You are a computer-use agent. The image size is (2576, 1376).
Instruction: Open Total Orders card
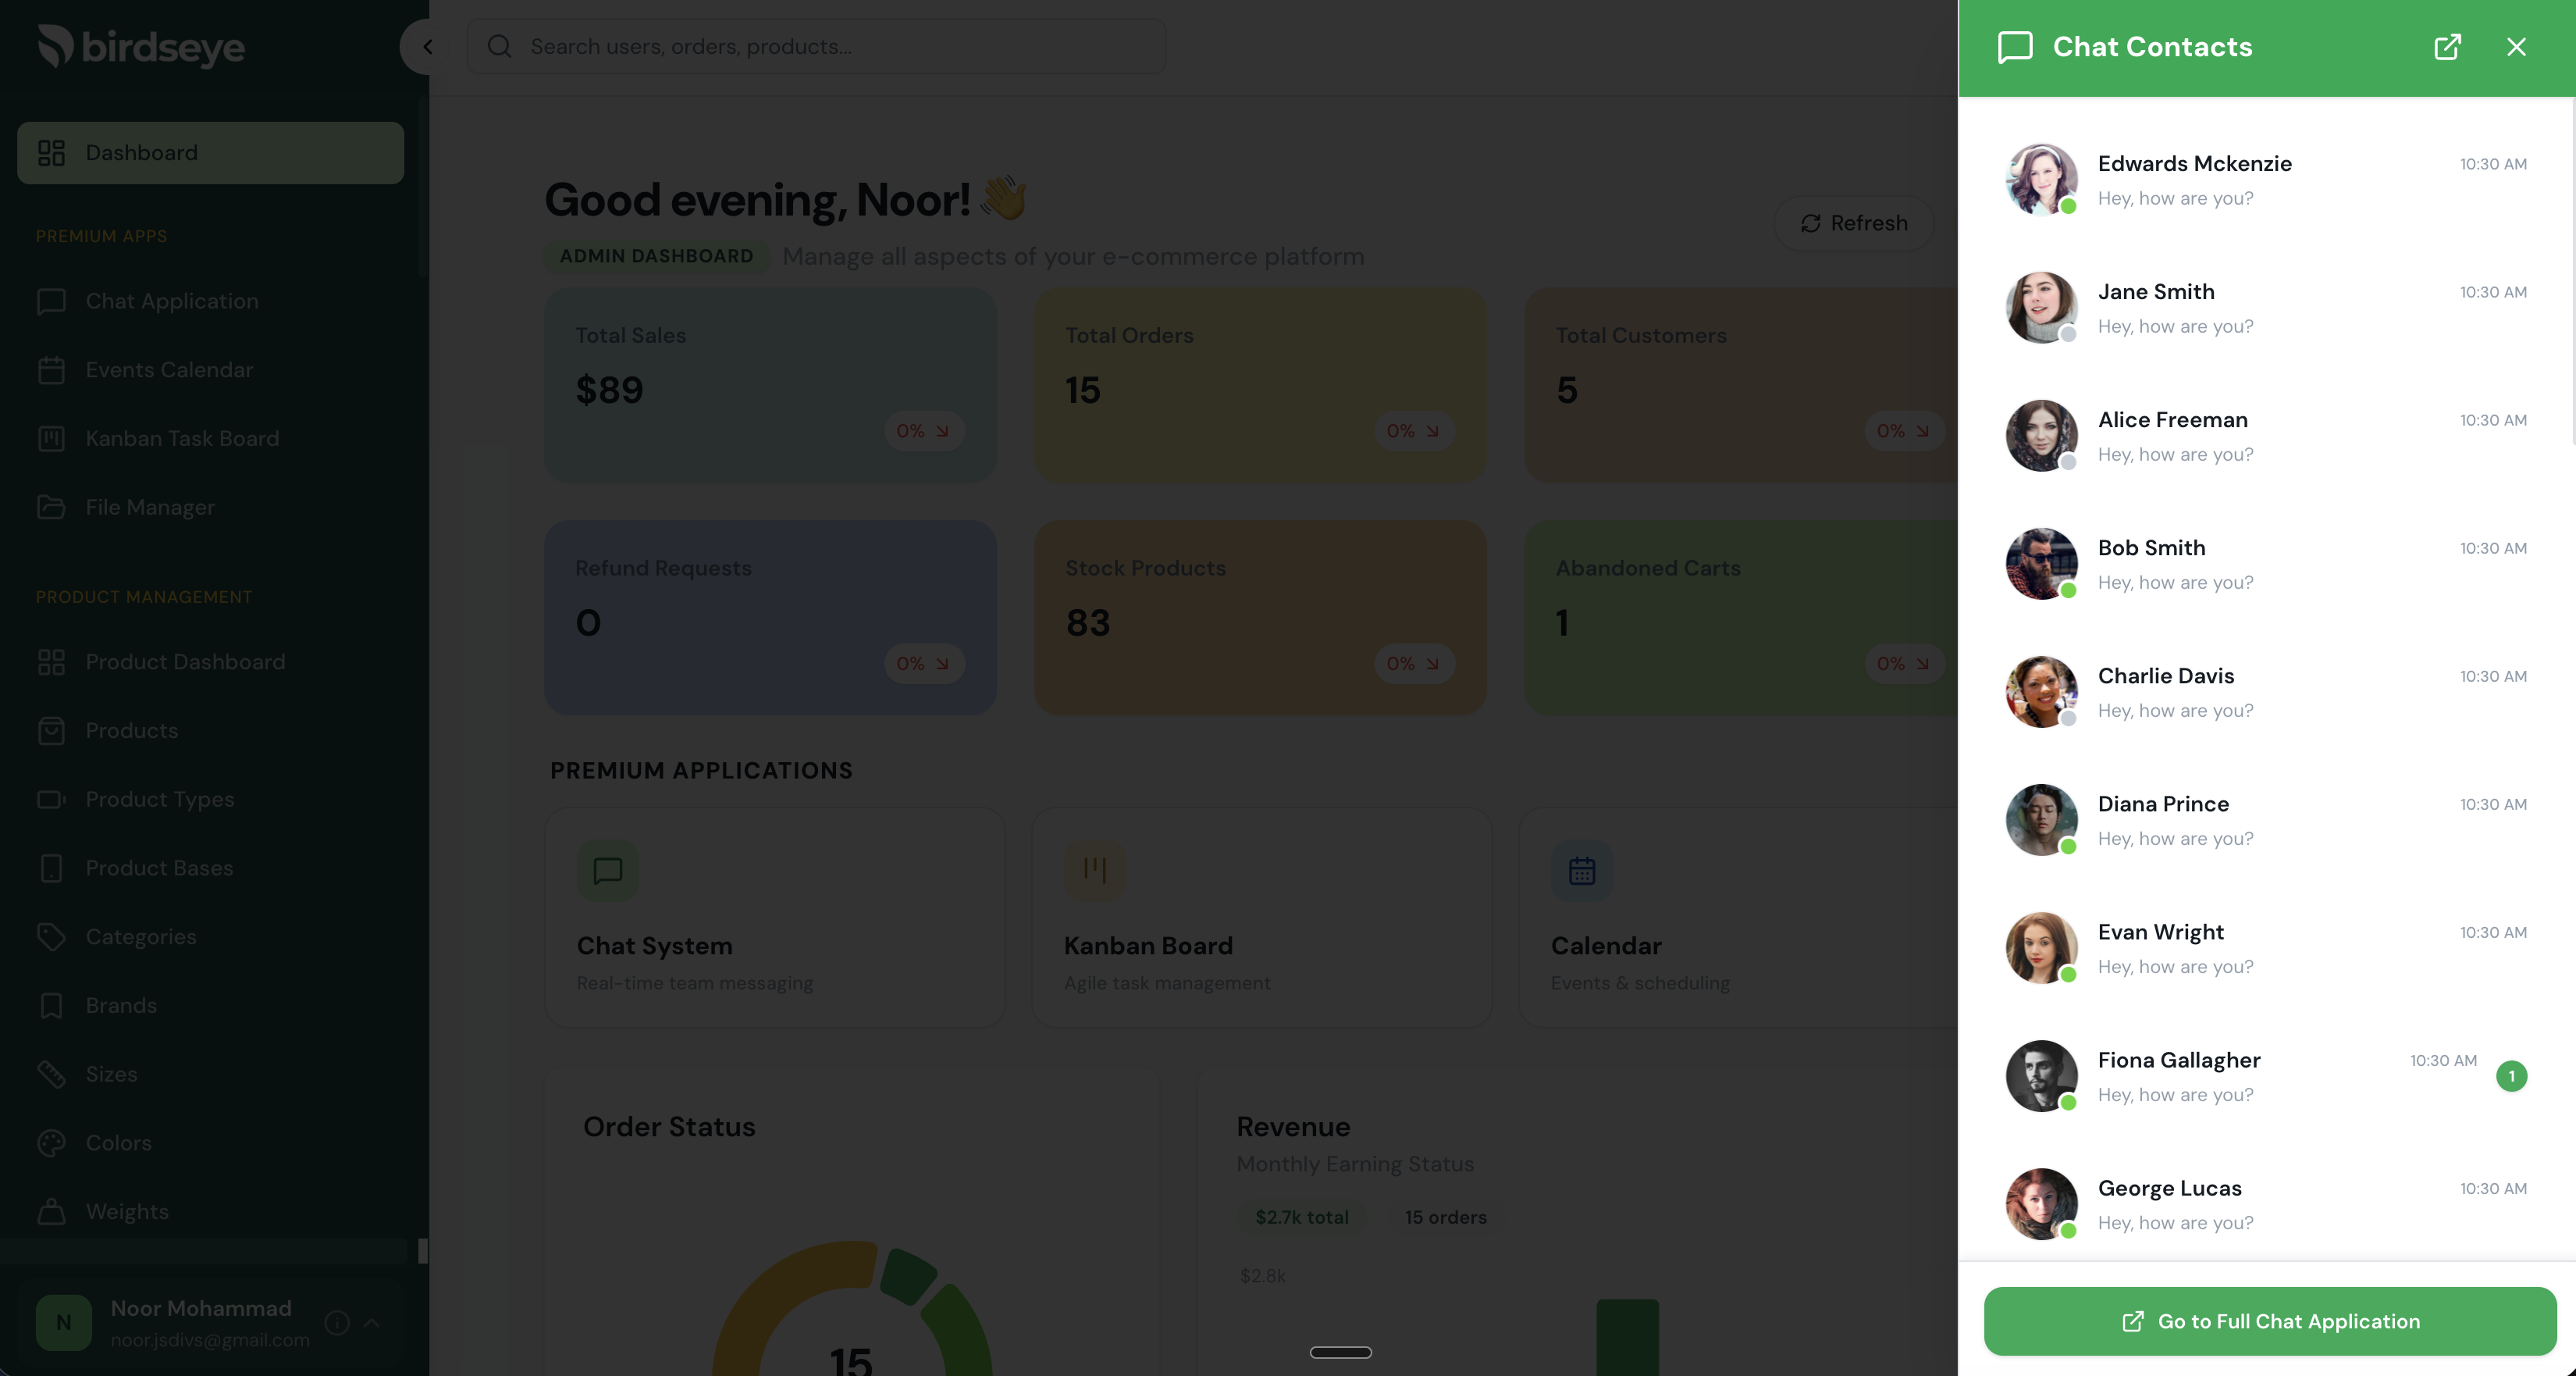(x=1260, y=385)
